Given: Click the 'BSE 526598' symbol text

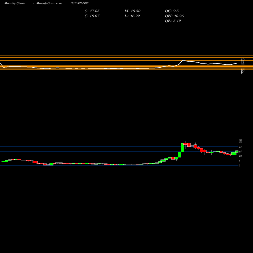Looking at the screenshot, I should pyautogui.click(x=79, y=3).
